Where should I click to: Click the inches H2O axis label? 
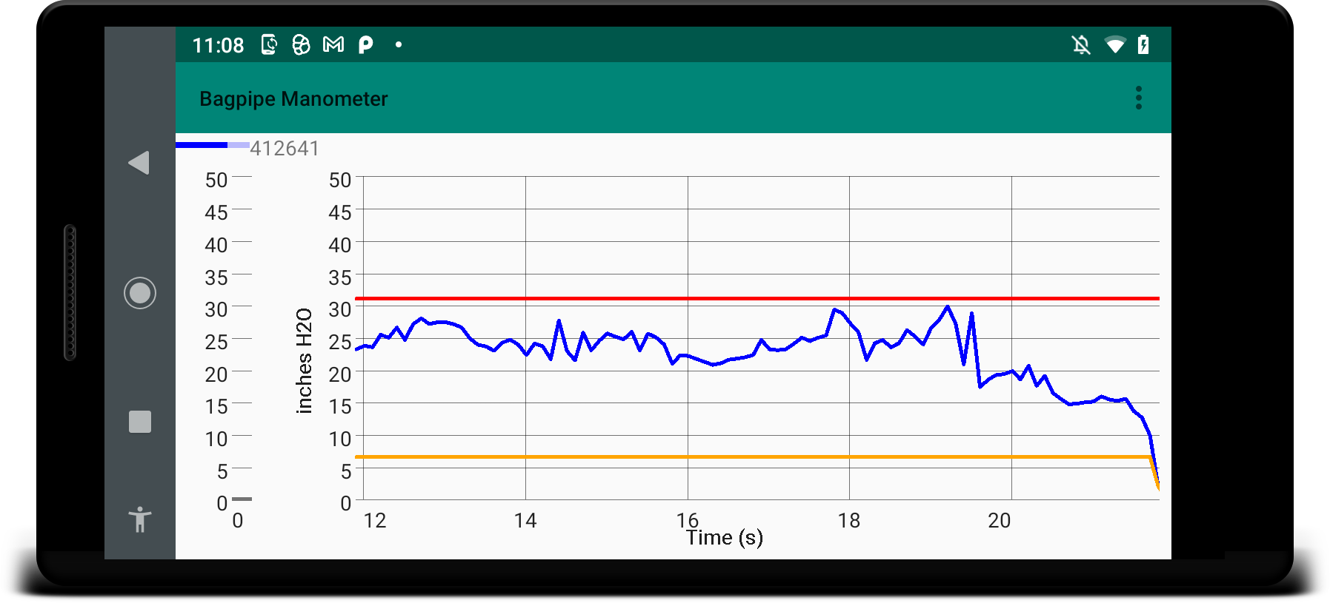tap(304, 360)
